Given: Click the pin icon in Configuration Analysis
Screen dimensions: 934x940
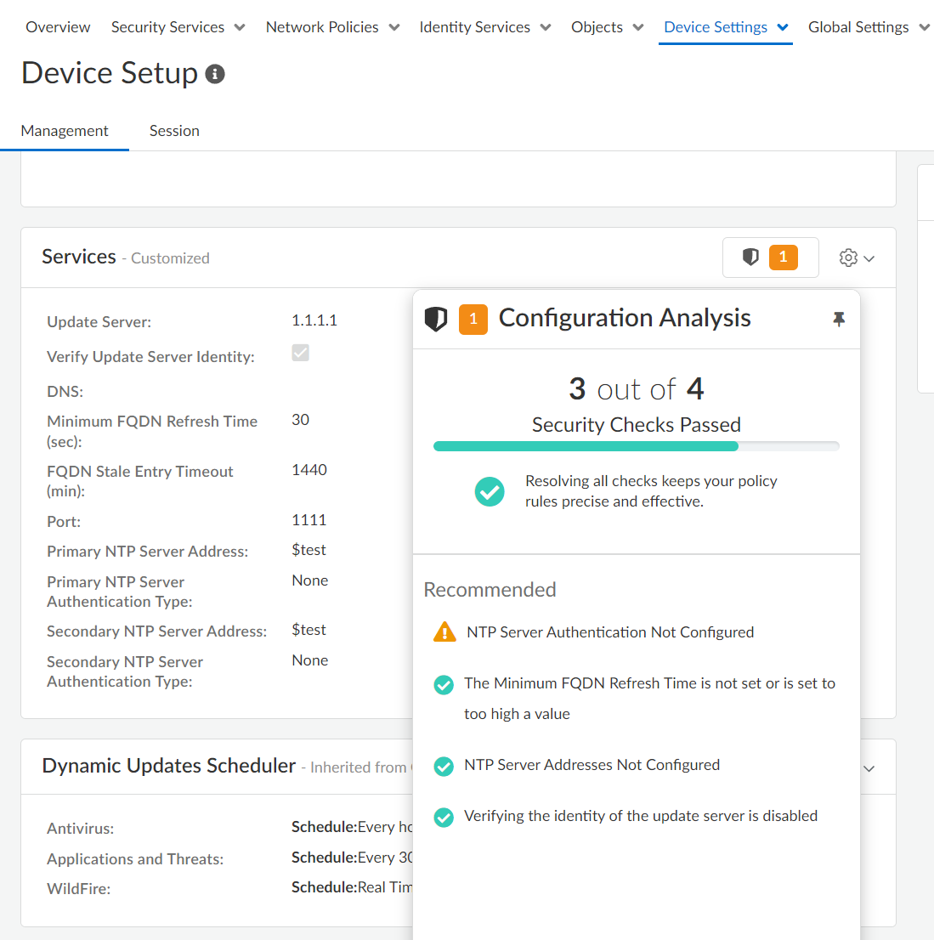Looking at the screenshot, I should tap(838, 319).
